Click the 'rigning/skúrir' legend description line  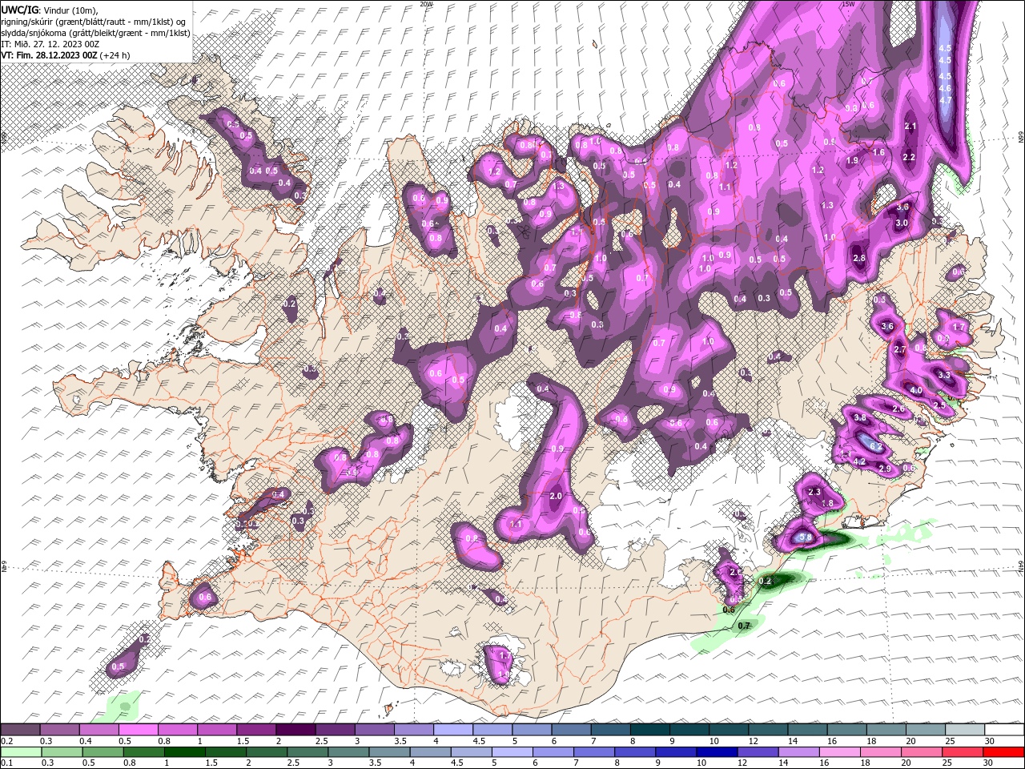(x=94, y=22)
